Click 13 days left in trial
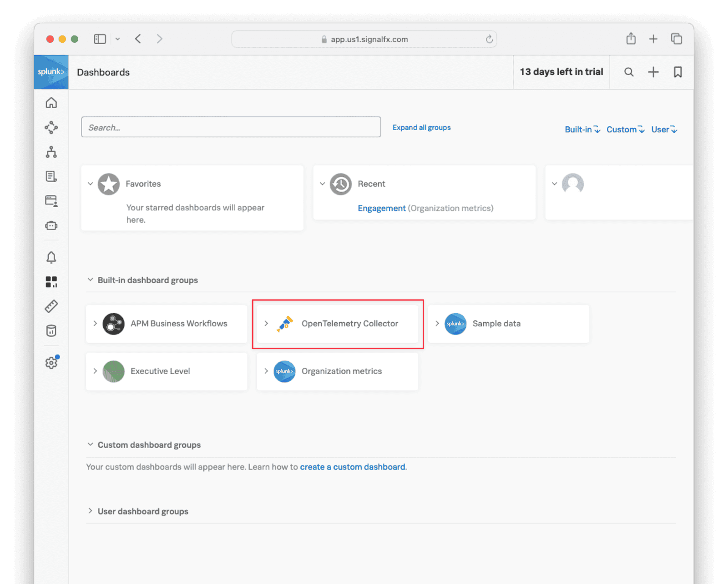This screenshot has height=584, width=728. tap(561, 72)
